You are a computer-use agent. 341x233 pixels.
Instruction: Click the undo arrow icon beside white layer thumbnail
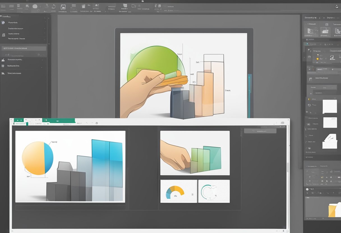(x=309, y=105)
